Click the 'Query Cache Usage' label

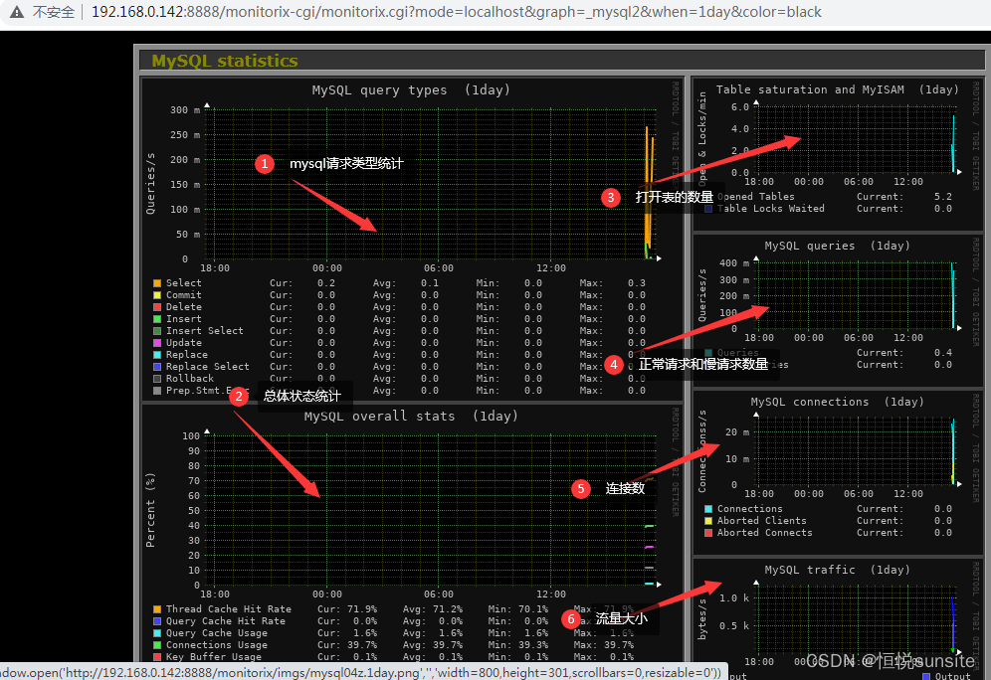click(216, 633)
